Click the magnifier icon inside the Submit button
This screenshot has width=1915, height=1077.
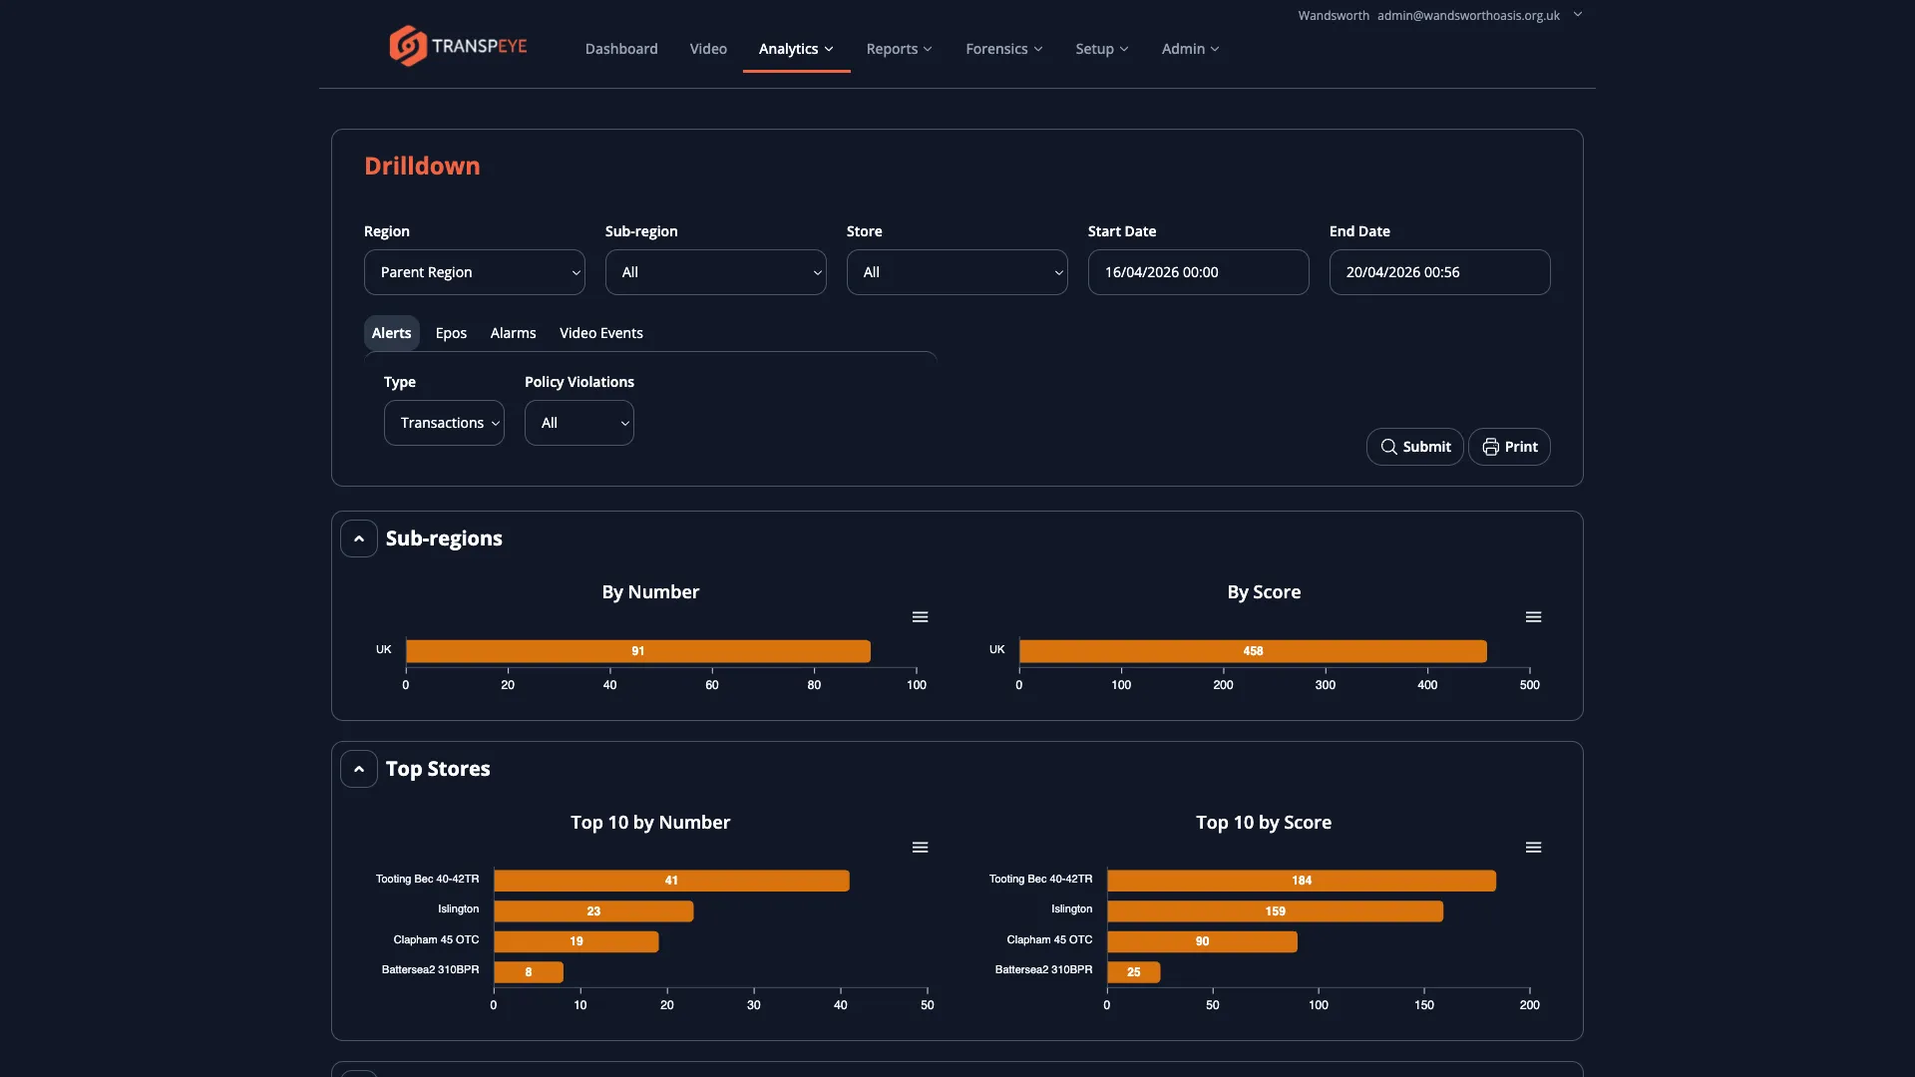(1390, 446)
